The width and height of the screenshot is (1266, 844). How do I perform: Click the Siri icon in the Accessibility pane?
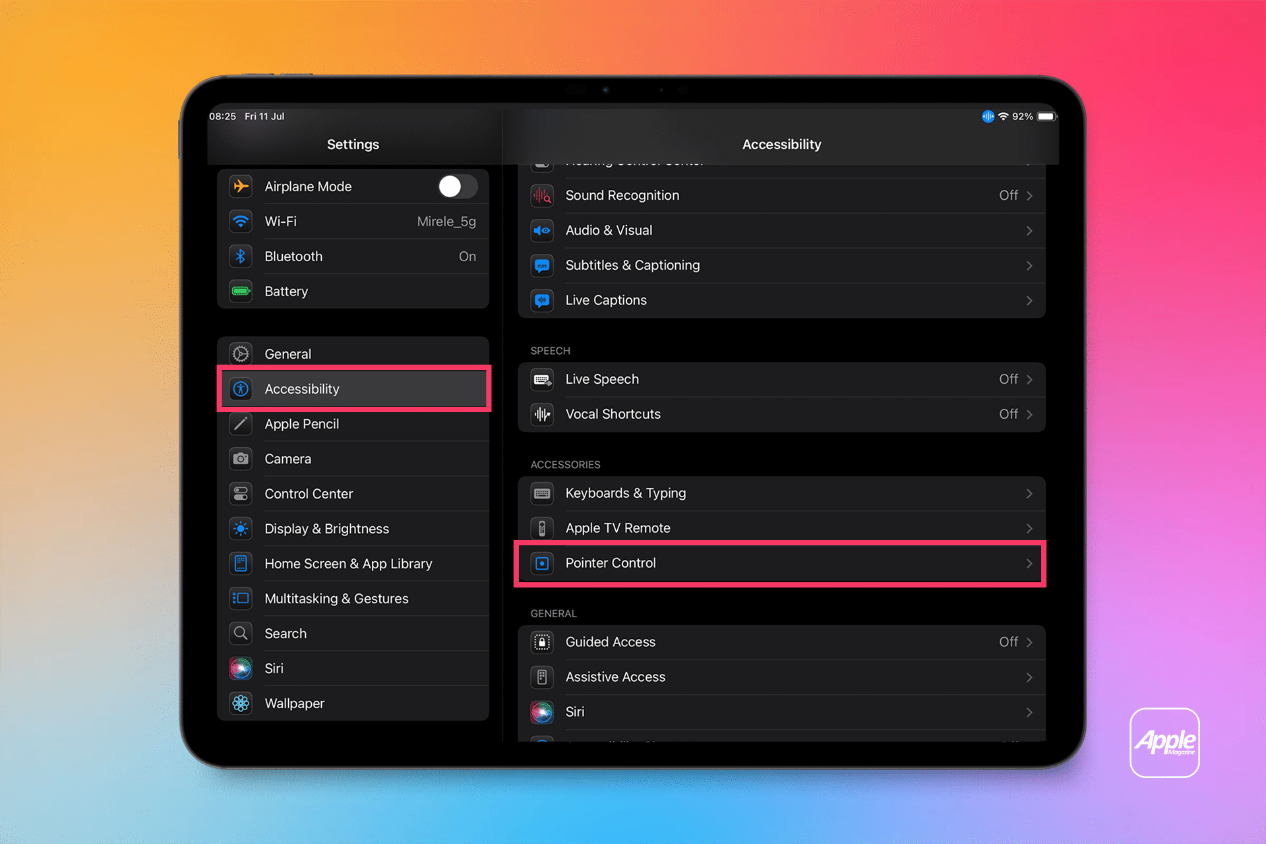point(542,713)
